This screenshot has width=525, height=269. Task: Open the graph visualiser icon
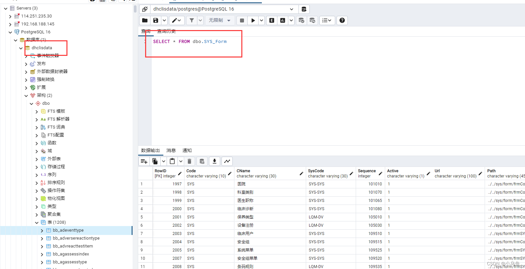pos(227,161)
